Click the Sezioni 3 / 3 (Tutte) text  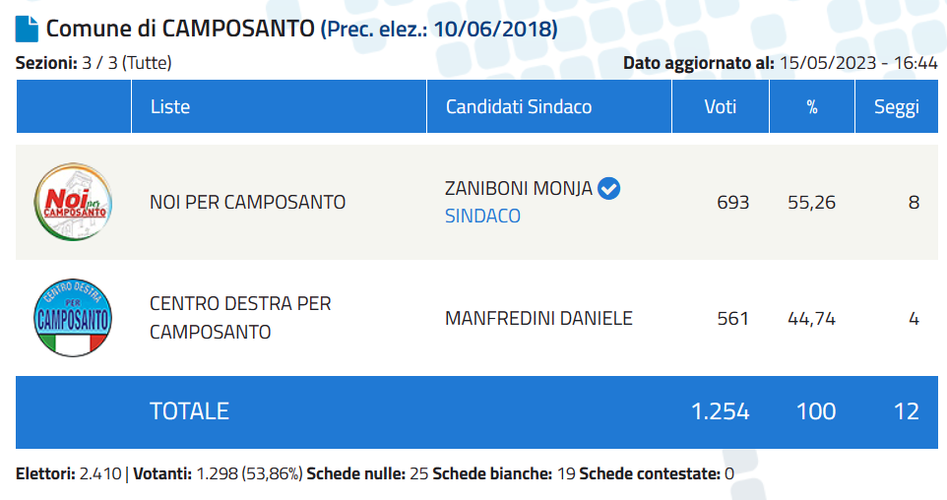[x=94, y=63]
